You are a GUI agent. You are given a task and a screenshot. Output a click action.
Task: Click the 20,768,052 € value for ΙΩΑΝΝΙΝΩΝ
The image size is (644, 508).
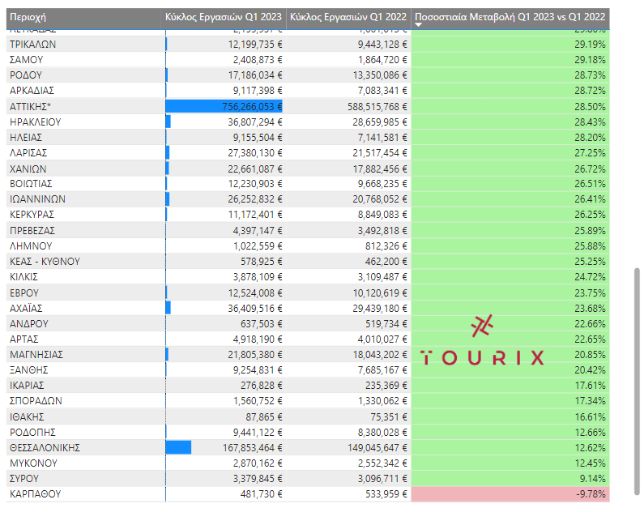point(378,199)
